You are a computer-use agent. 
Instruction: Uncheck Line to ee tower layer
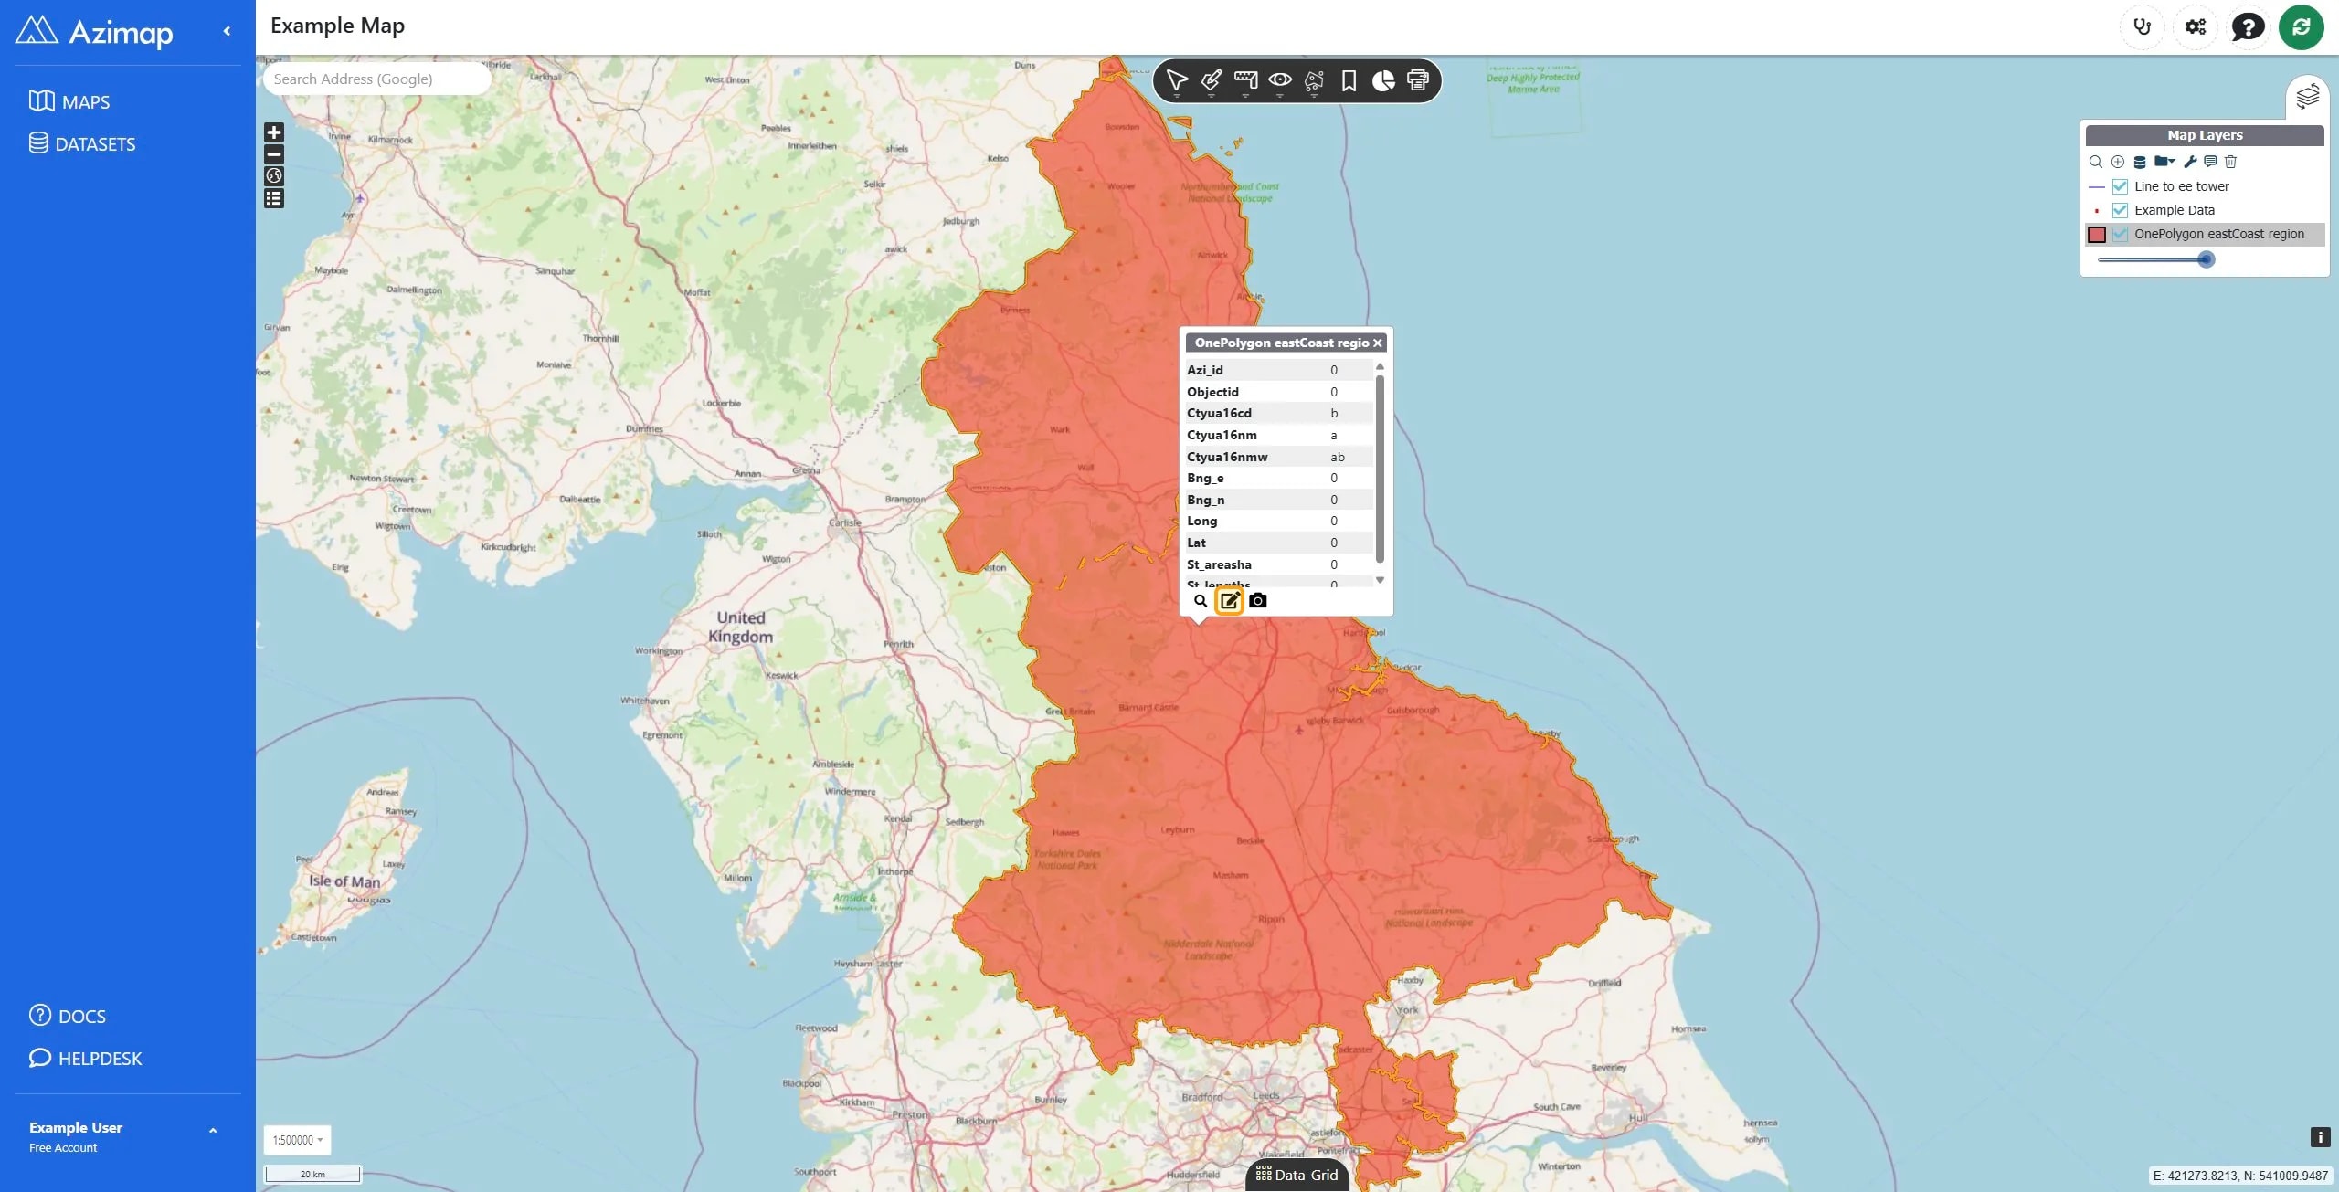(x=2120, y=186)
